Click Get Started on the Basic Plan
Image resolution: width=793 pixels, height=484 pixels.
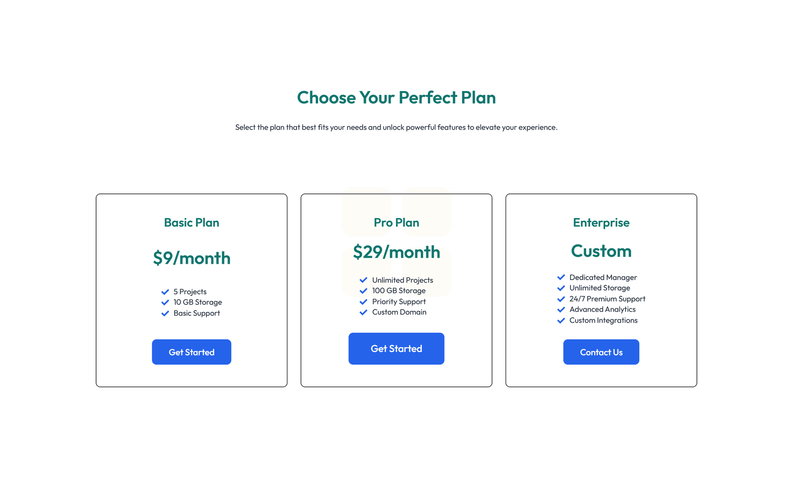191,352
